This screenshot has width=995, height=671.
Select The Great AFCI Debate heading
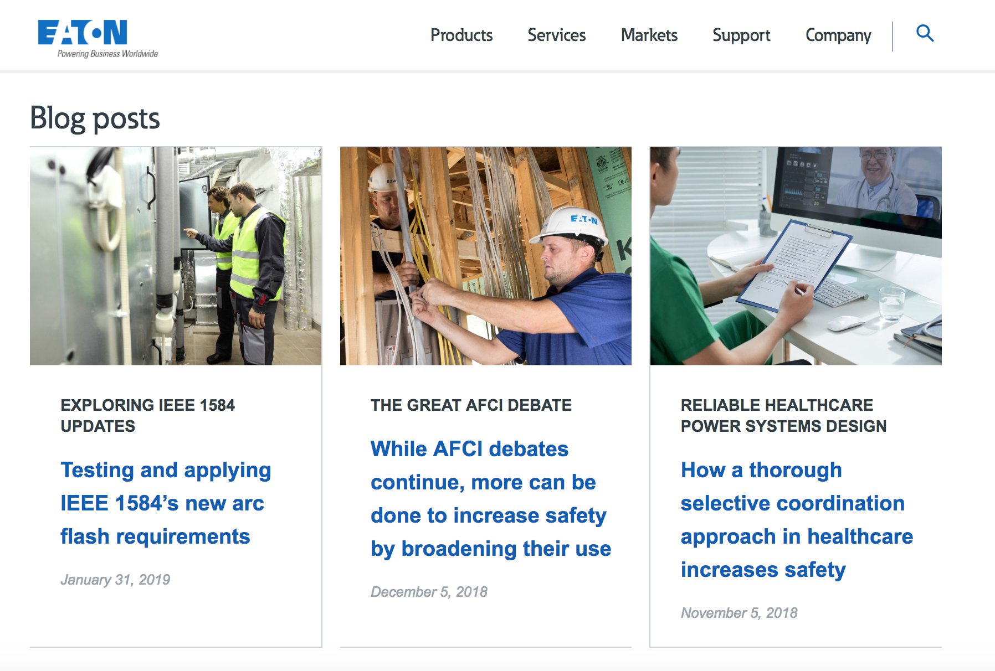coord(471,405)
